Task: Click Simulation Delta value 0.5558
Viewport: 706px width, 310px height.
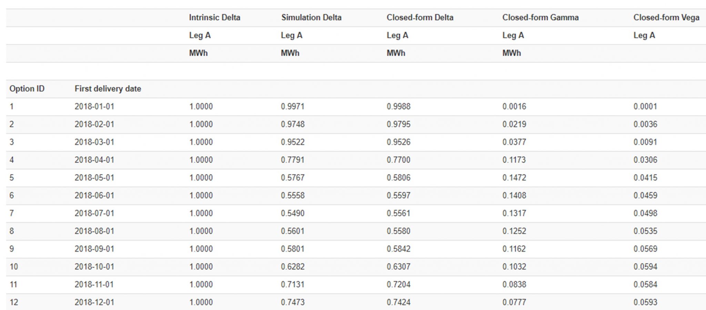Action: (x=293, y=195)
